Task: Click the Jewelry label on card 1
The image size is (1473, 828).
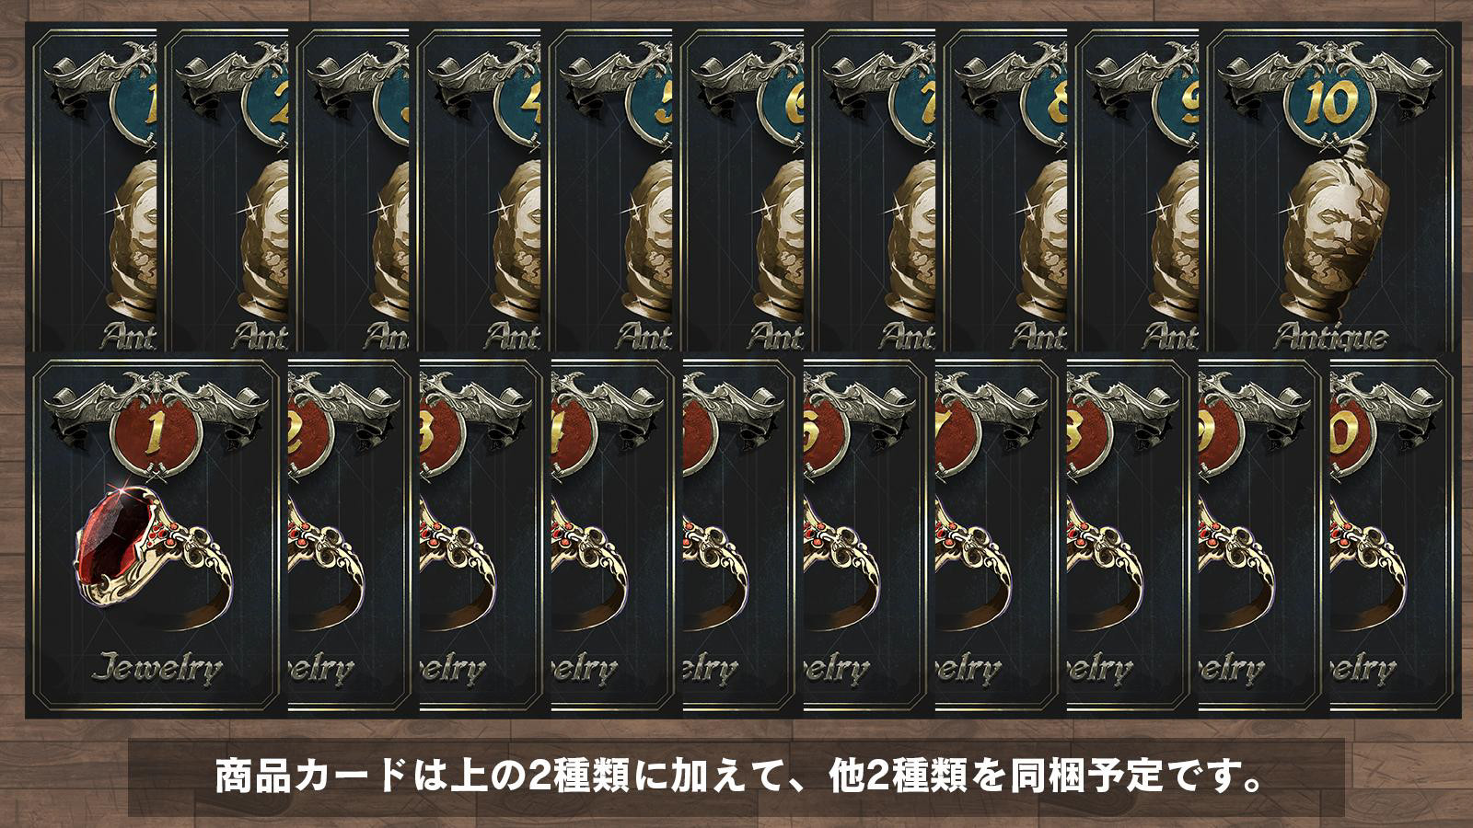Action: (156, 667)
